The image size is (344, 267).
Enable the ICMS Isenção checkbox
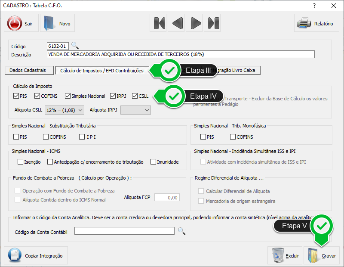pyautogui.click(x=20, y=162)
